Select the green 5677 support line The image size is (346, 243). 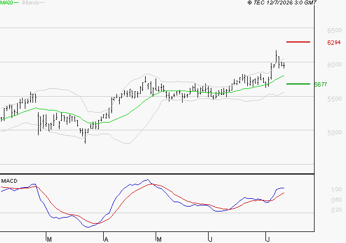coord(298,84)
